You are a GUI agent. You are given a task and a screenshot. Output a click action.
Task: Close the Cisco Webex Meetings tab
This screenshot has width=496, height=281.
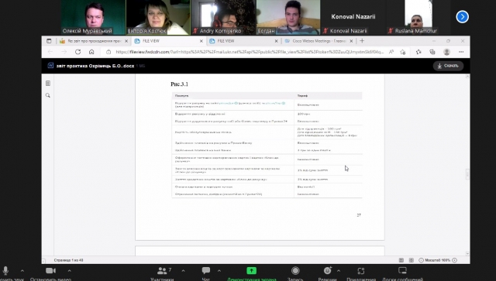click(x=351, y=41)
